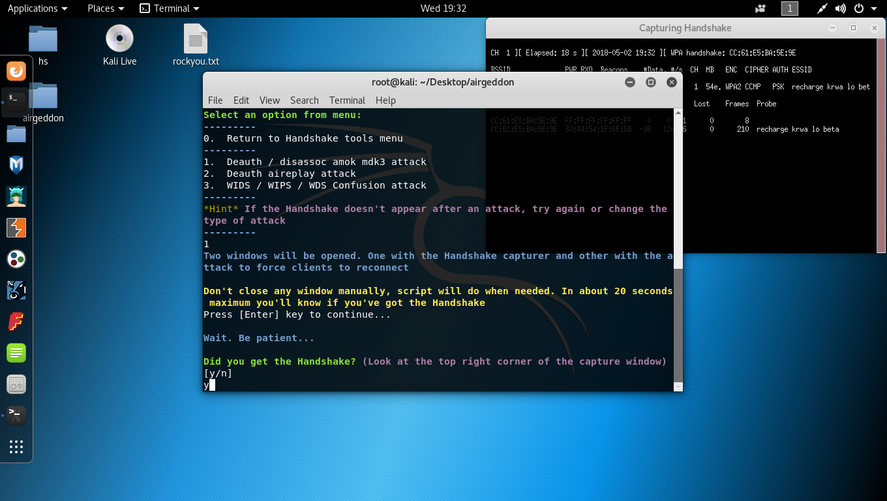The width and height of the screenshot is (887, 501).
Task: Open the Wed 19:32 clock calendar
Action: pos(443,8)
